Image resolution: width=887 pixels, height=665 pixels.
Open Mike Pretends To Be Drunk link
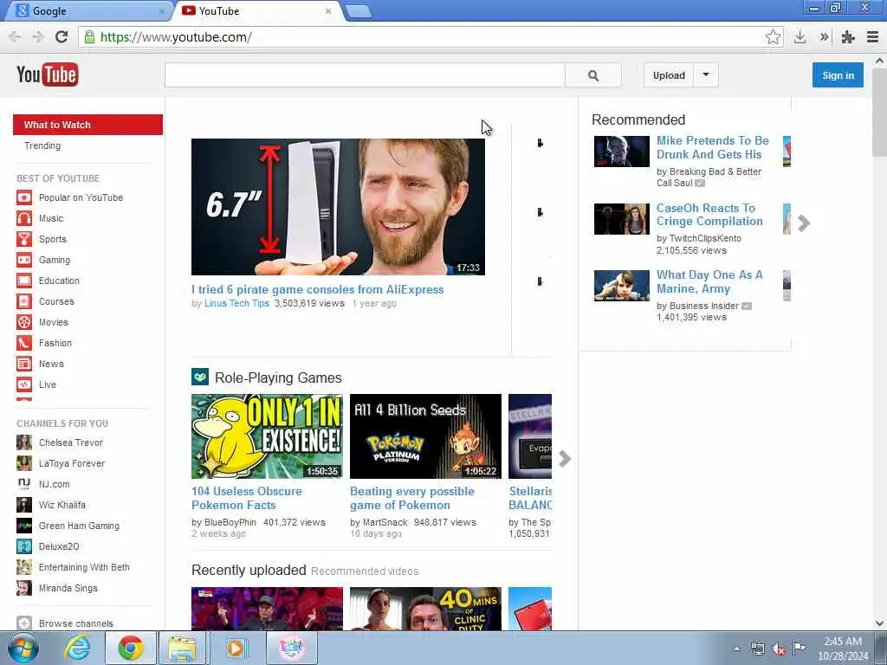pos(712,147)
